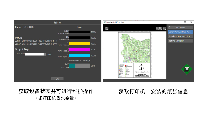208x117 pixels.
Task: Click the Top Tray output progress bar
Action: pos(35,54)
